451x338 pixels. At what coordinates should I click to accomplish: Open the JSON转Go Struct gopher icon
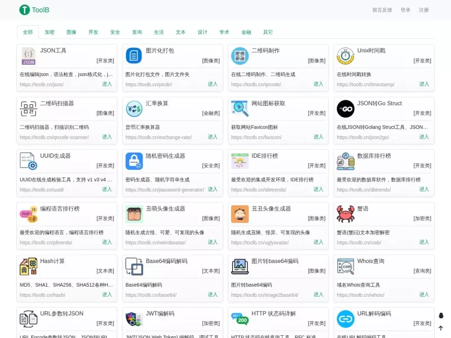346,109
